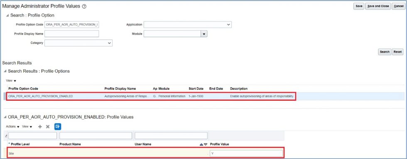Sort User Name column ascending
This screenshot has height=159, width=407.
(x=201, y=145)
